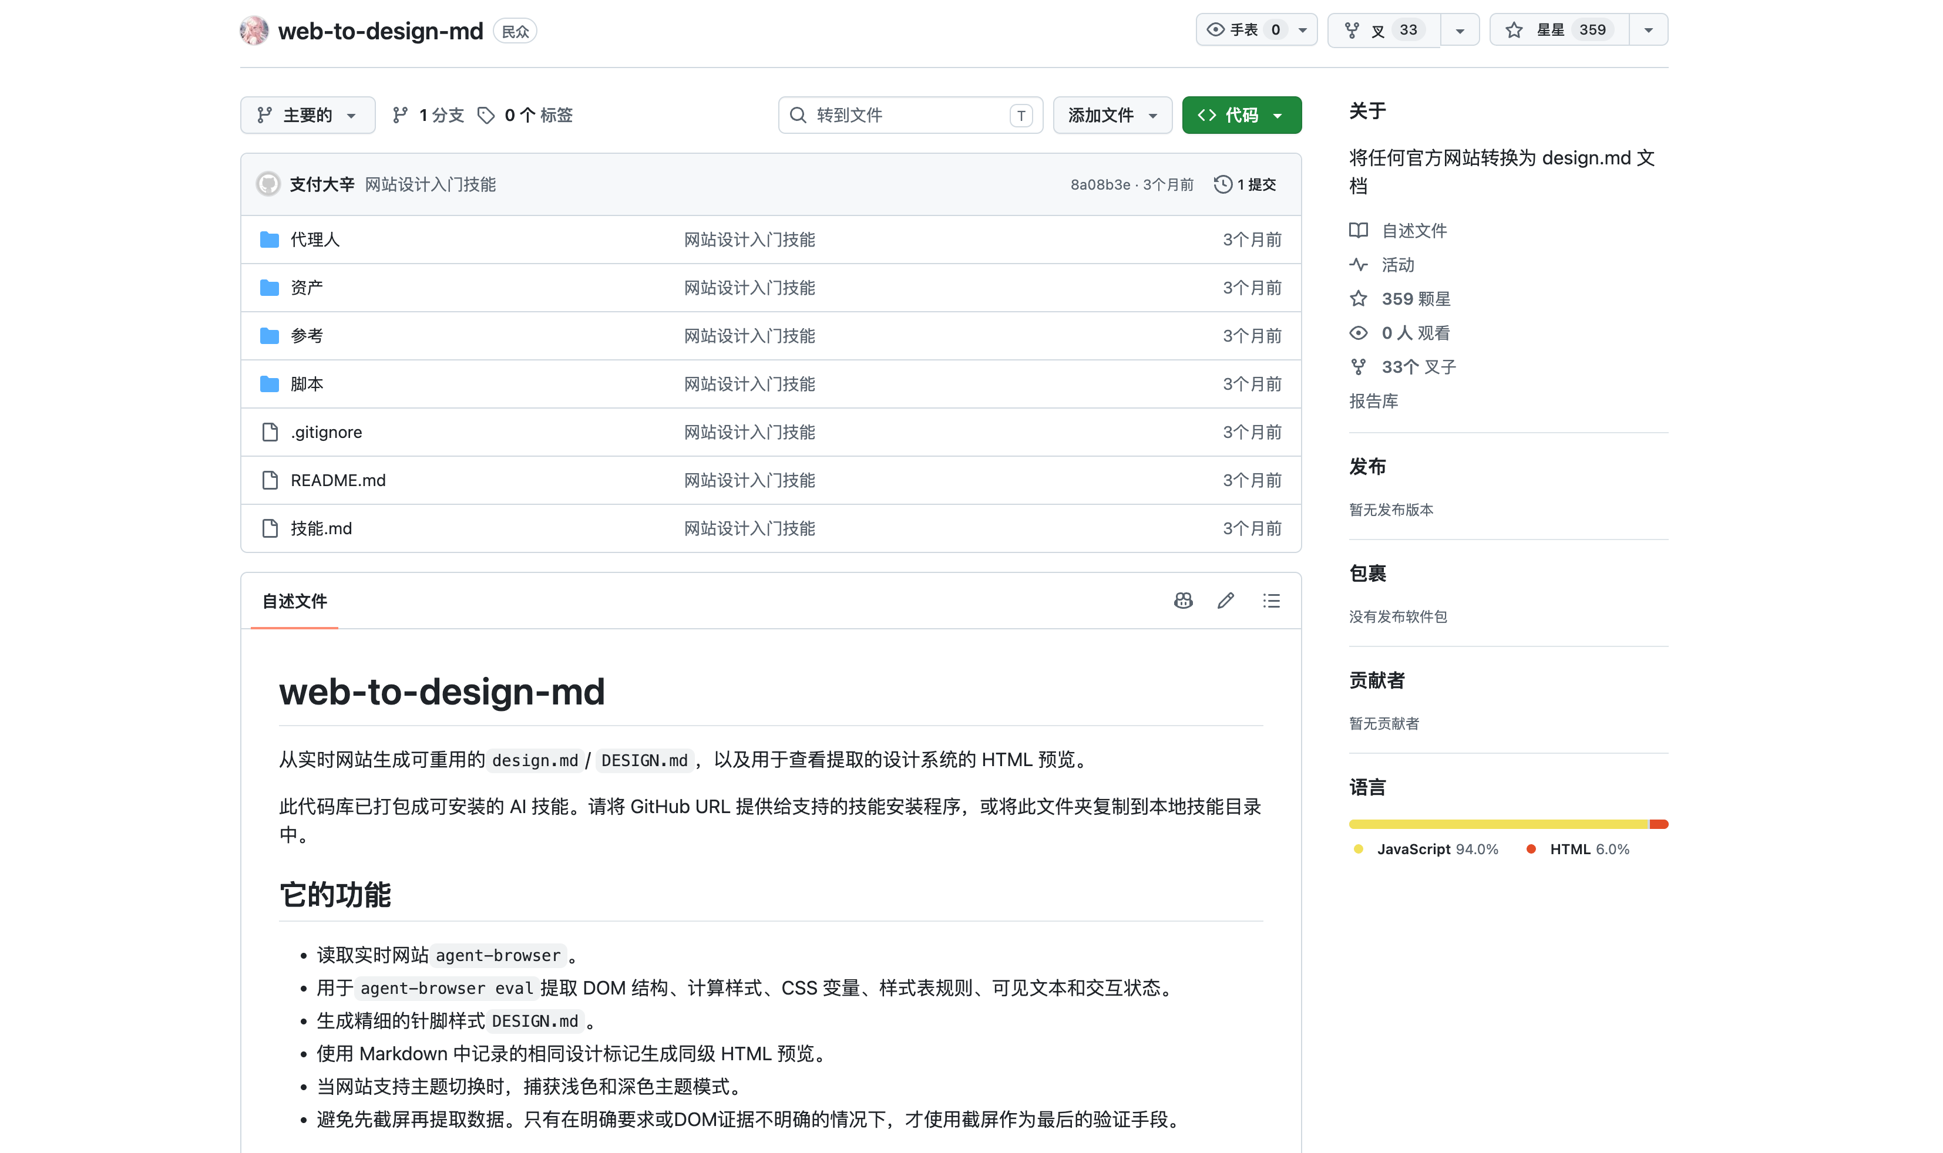Open the 手表 watch dropdown
Screen dimensions: 1943x1153
1257,29
